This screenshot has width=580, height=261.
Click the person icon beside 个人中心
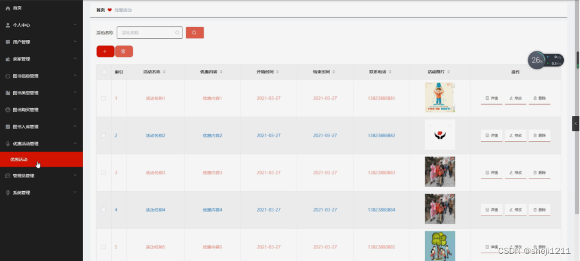8,25
